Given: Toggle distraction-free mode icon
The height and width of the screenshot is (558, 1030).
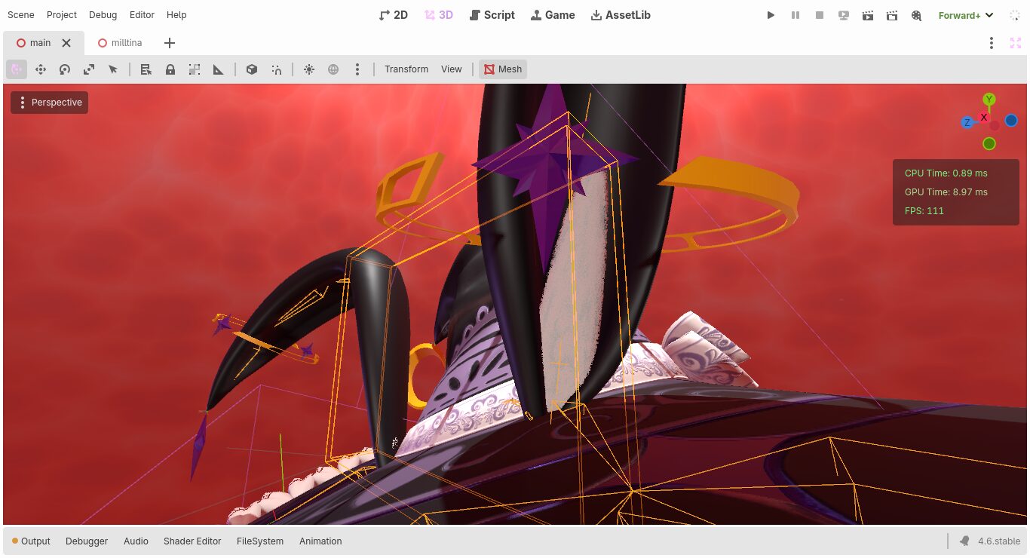Looking at the screenshot, I should [1015, 43].
